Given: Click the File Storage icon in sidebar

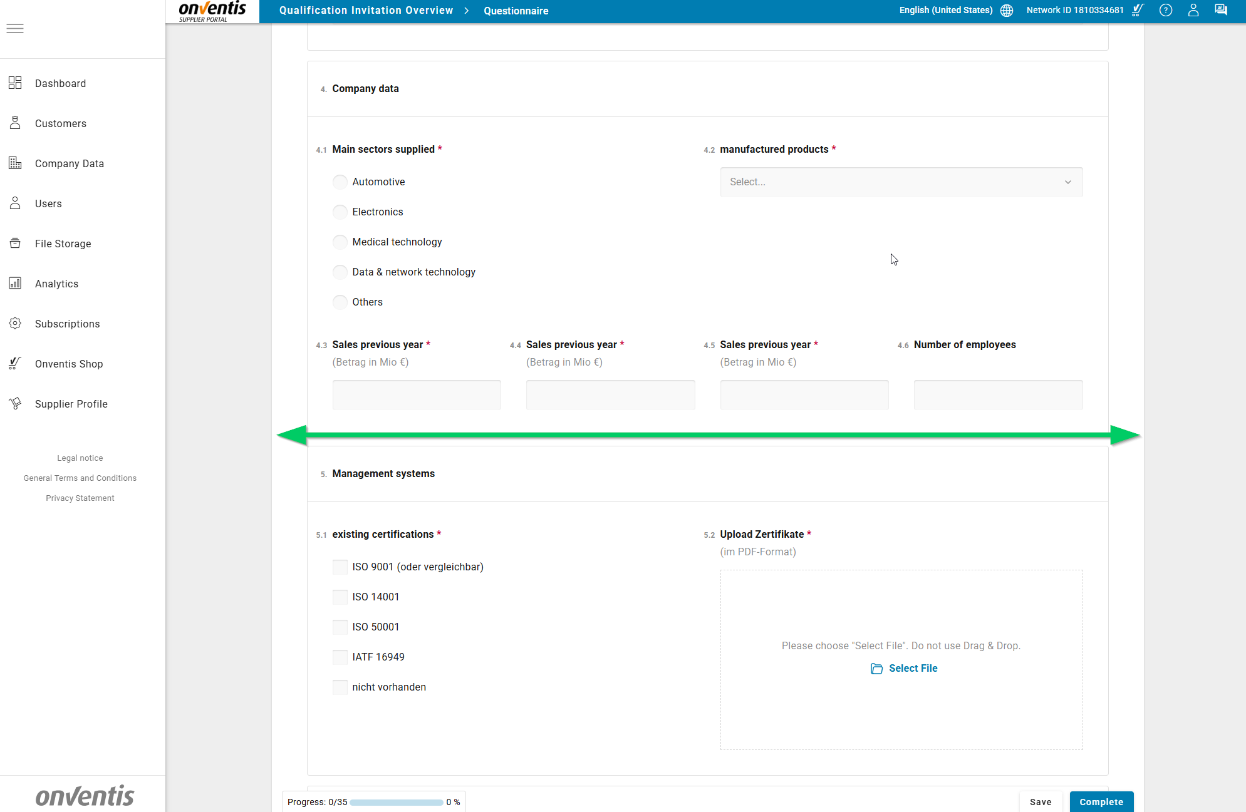Looking at the screenshot, I should (x=15, y=244).
